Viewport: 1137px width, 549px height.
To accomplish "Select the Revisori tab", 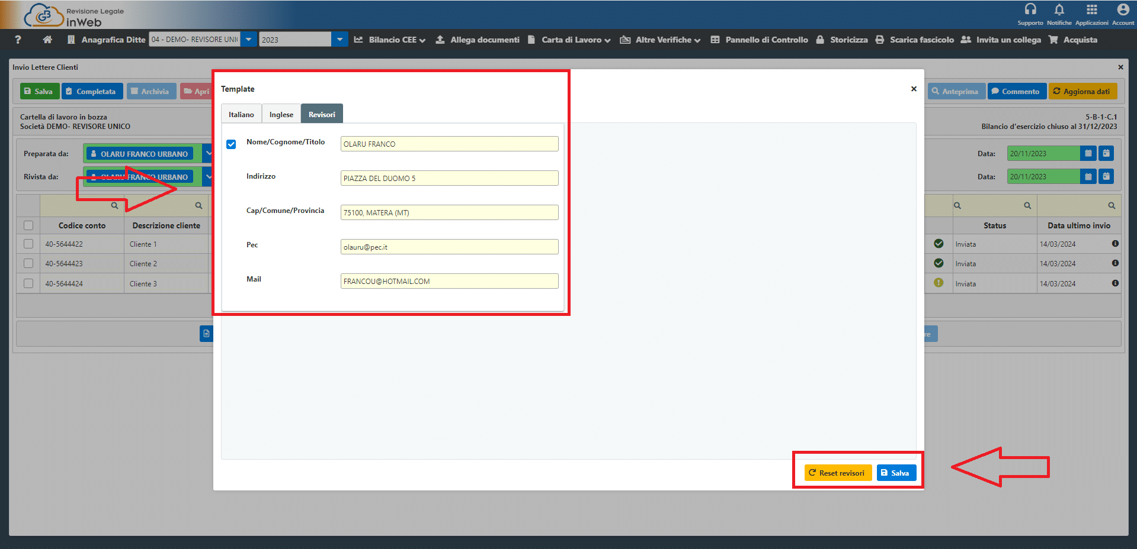I will 322,114.
